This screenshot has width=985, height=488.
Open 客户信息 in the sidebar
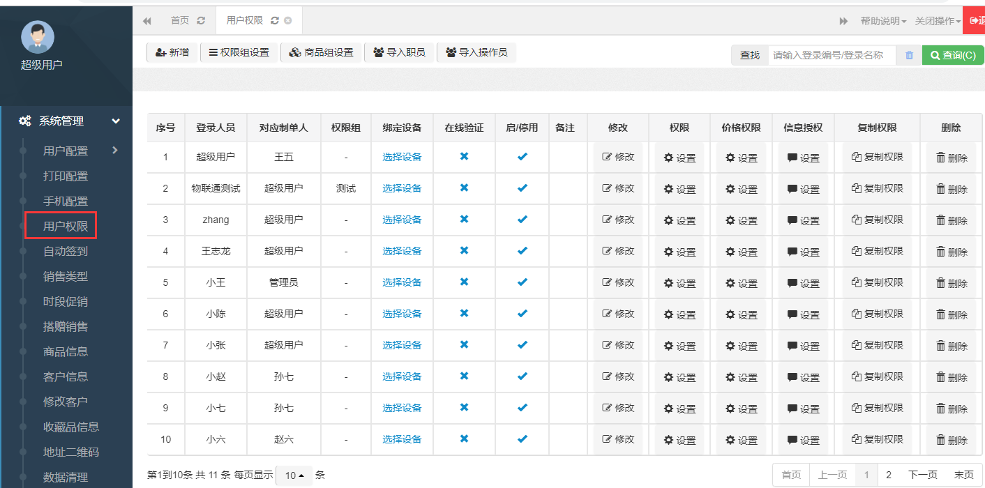66,376
